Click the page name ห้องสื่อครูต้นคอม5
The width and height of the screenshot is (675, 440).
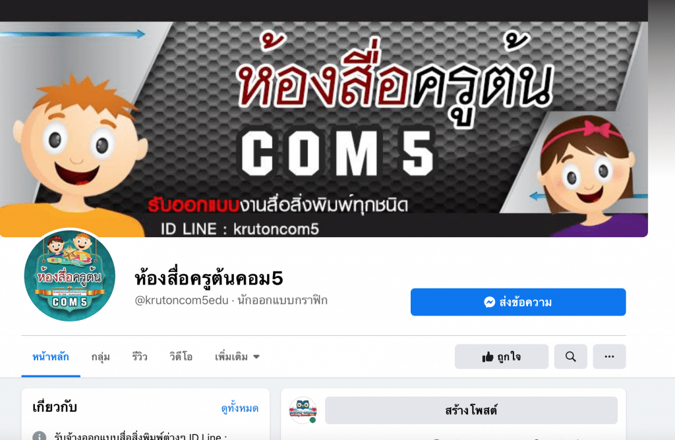(x=209, y=278)
